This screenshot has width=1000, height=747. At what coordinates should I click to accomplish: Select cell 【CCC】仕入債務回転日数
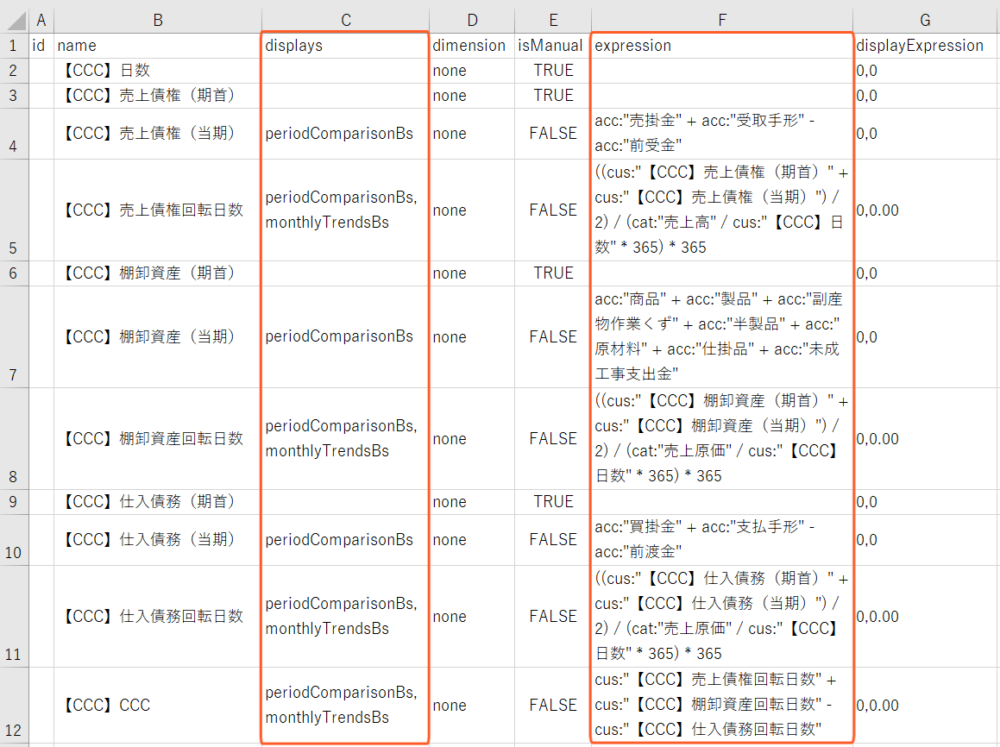158,617
